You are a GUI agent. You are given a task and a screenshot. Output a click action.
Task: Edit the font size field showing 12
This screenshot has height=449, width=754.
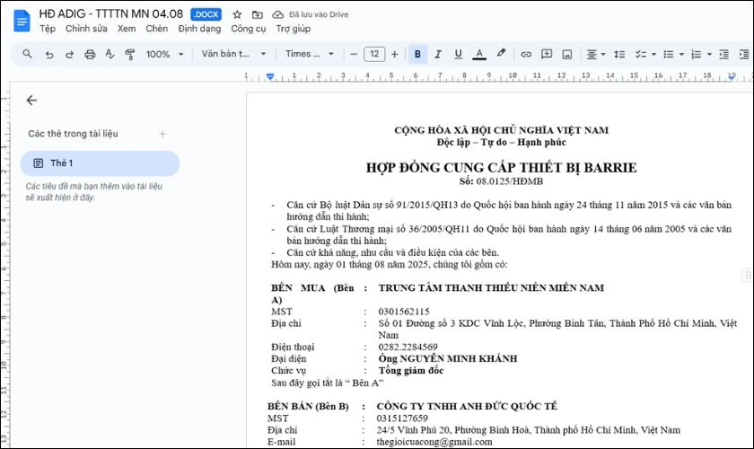point(374,54)
